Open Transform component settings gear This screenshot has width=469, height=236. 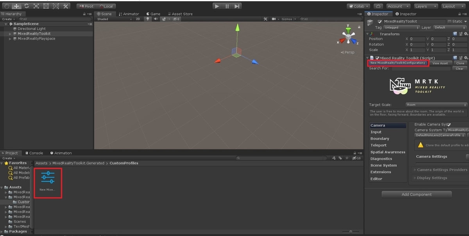pos(465,34)
